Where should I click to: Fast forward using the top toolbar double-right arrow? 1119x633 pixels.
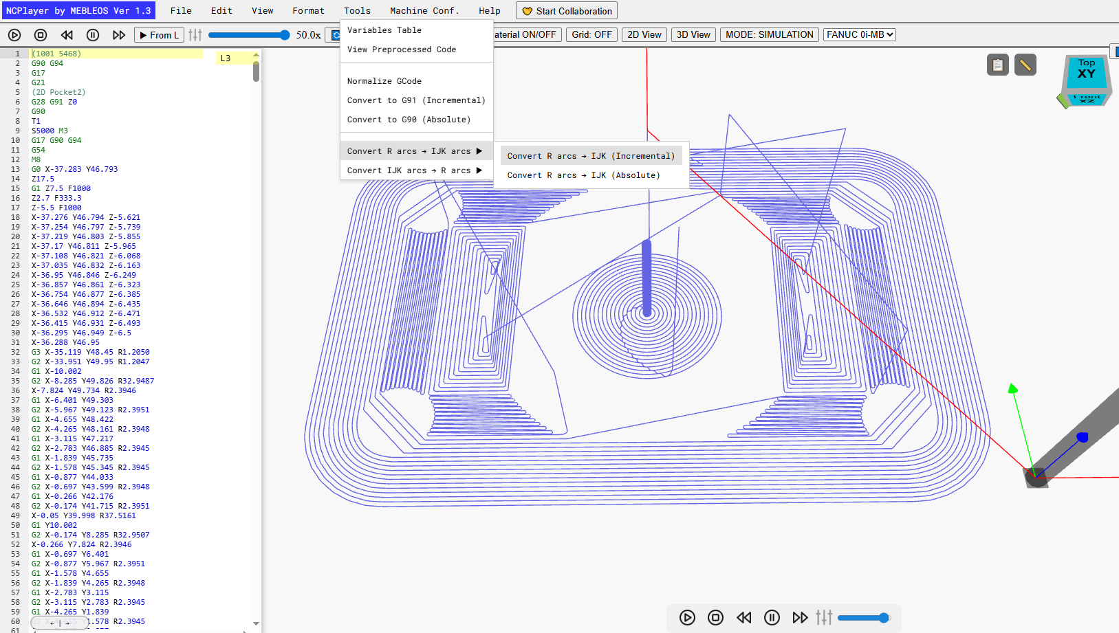pyautogui.click(x=119, y=35)
